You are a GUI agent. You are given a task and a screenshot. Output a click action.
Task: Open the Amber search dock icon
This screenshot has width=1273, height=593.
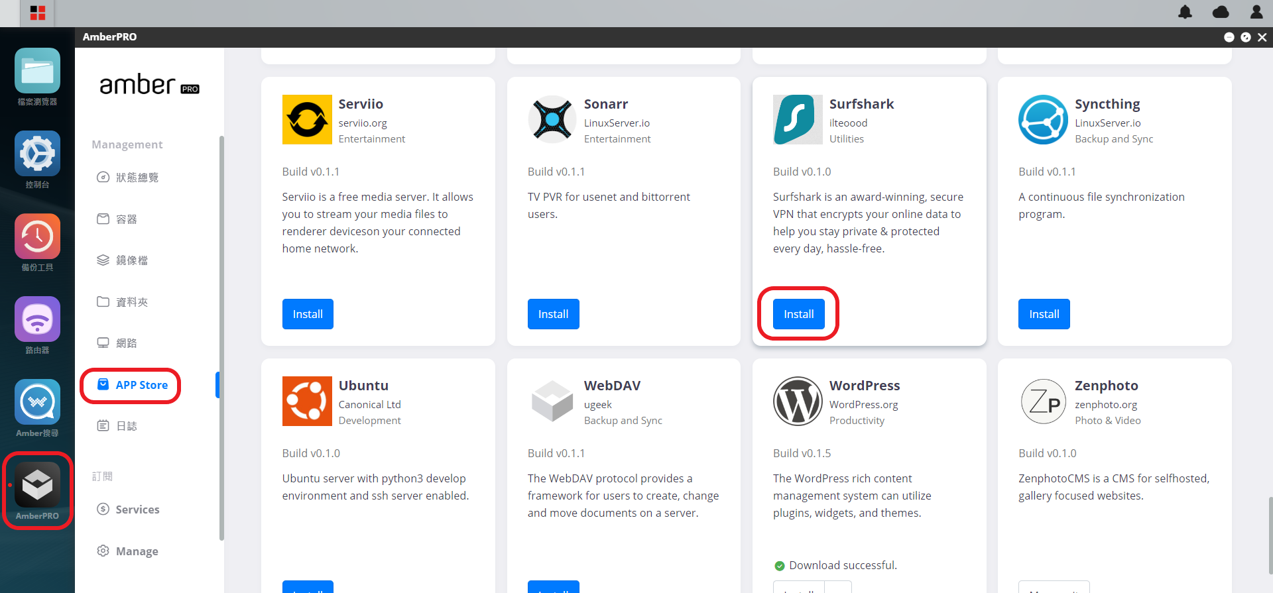coord(37,402)
